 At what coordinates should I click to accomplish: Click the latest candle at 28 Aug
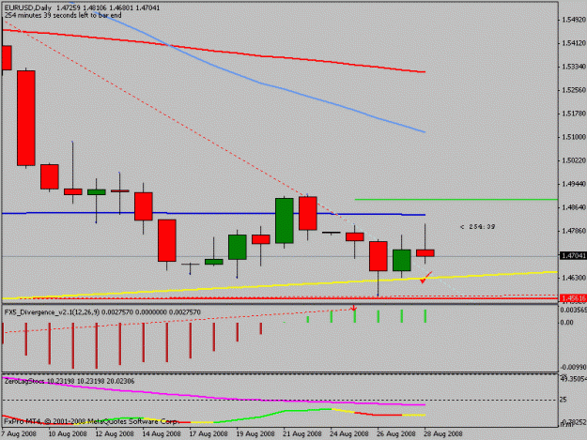coord(425,252)
